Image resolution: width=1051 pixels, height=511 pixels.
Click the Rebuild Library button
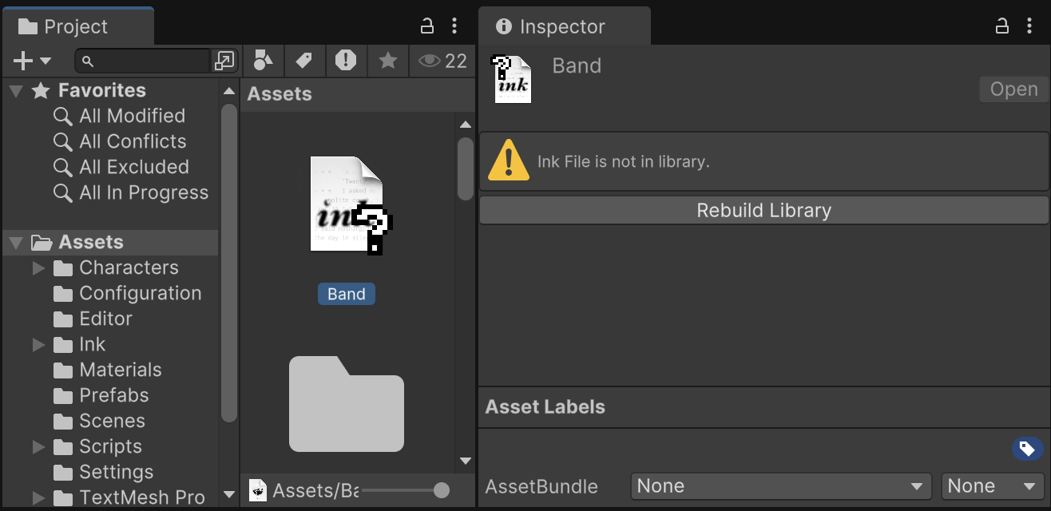pyautogui.click(x=763, y=211)
